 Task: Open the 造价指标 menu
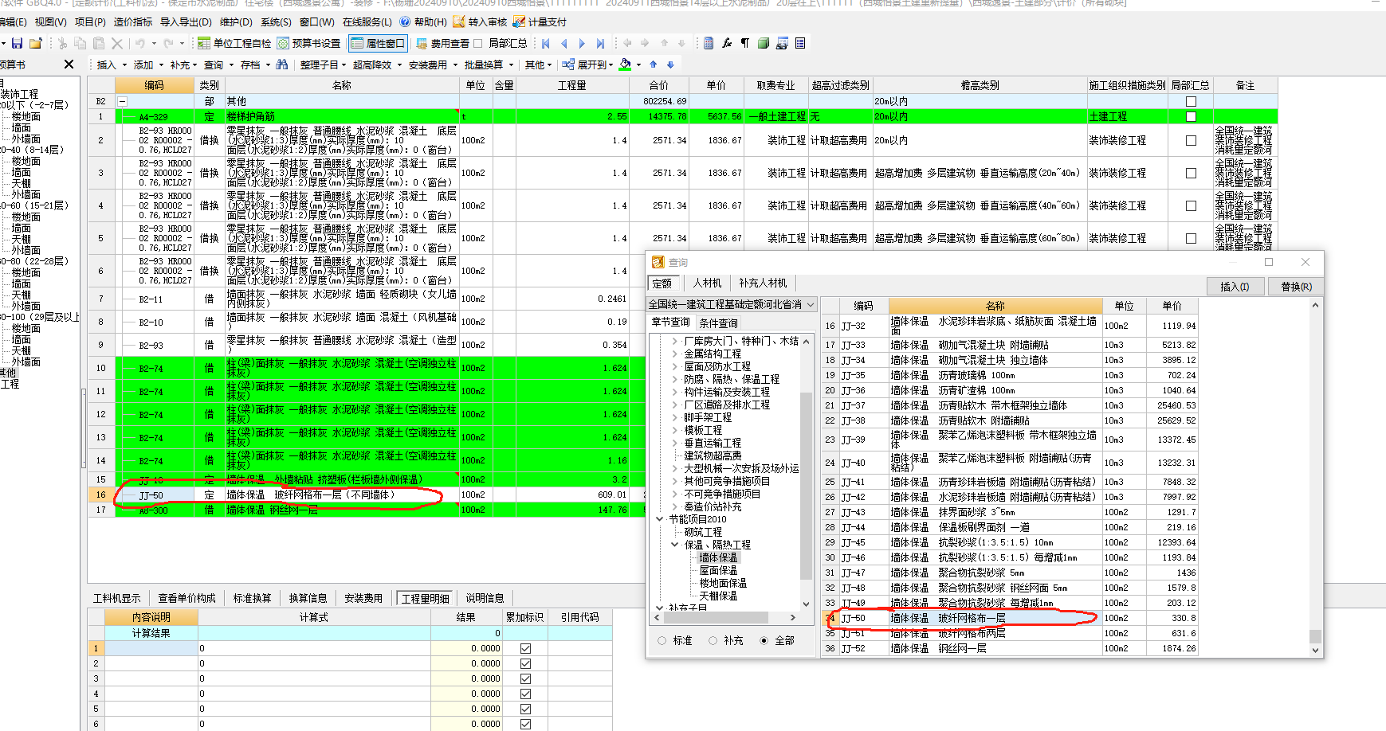tap(133, 21)
